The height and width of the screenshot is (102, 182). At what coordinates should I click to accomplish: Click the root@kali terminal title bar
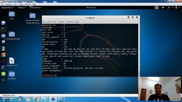click(91, 18)
